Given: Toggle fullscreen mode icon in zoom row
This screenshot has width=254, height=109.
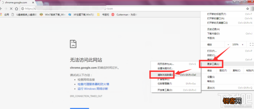Looking at the screenshot, I should pos(251,44).
